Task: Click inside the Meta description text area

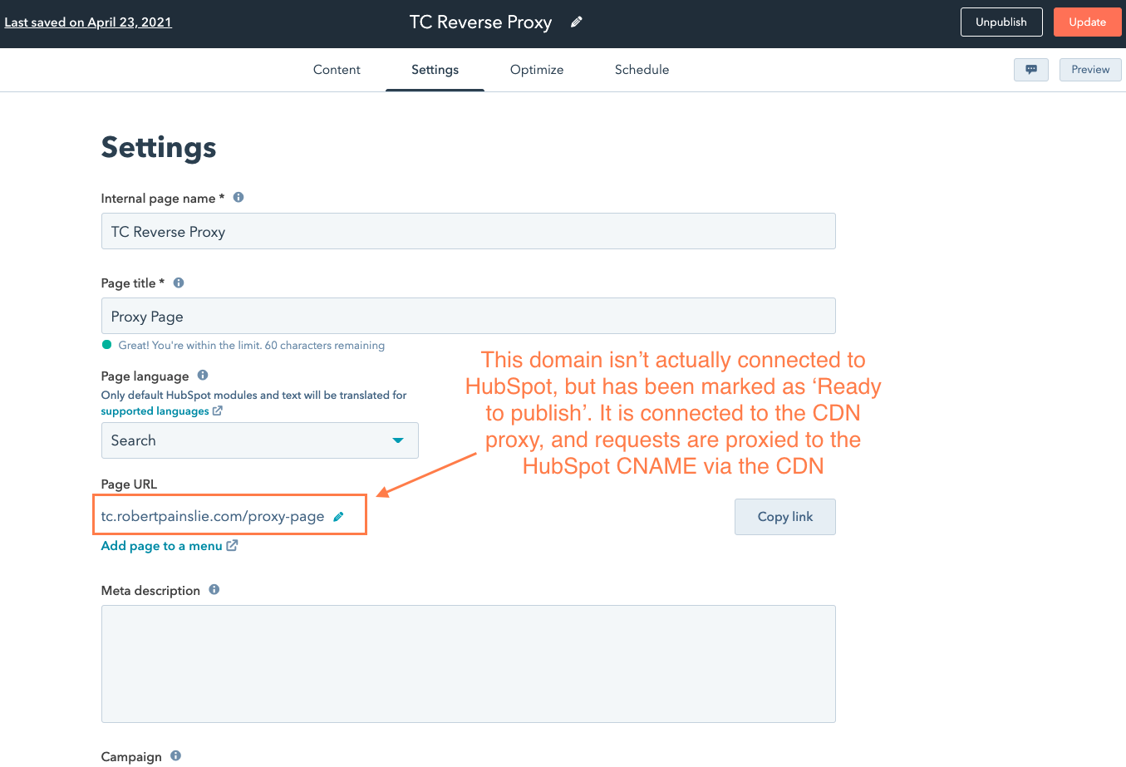Action: (468, 663)
